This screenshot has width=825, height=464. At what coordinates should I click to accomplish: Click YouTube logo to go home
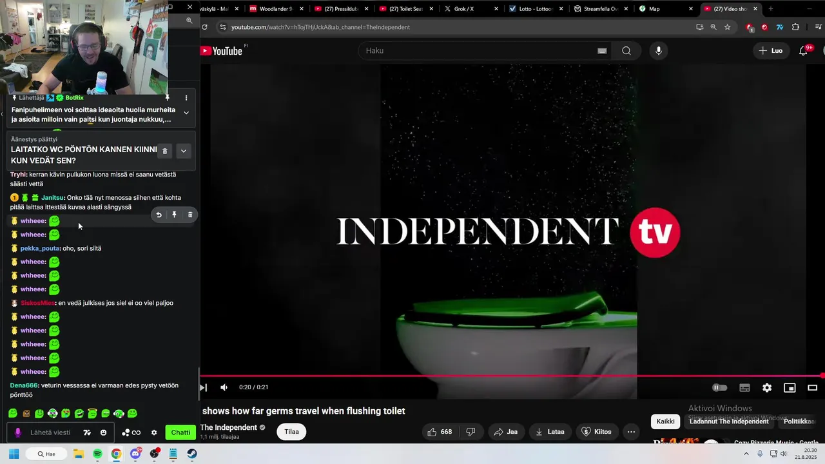[x=222, y=51]
